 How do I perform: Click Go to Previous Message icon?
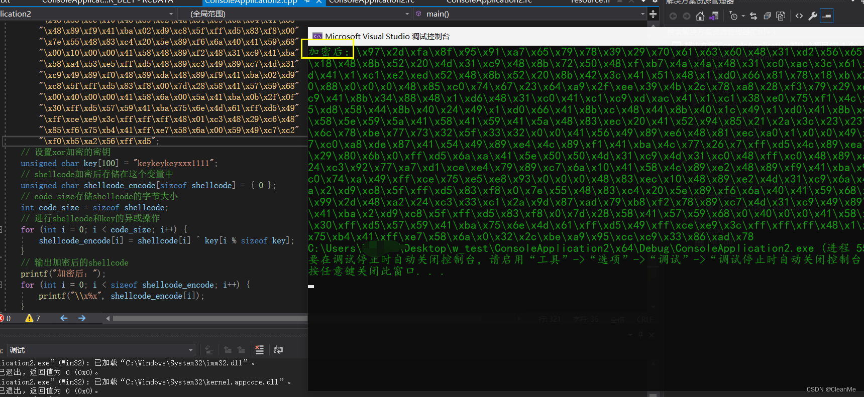pyautogui.click(x=228, y=350)
